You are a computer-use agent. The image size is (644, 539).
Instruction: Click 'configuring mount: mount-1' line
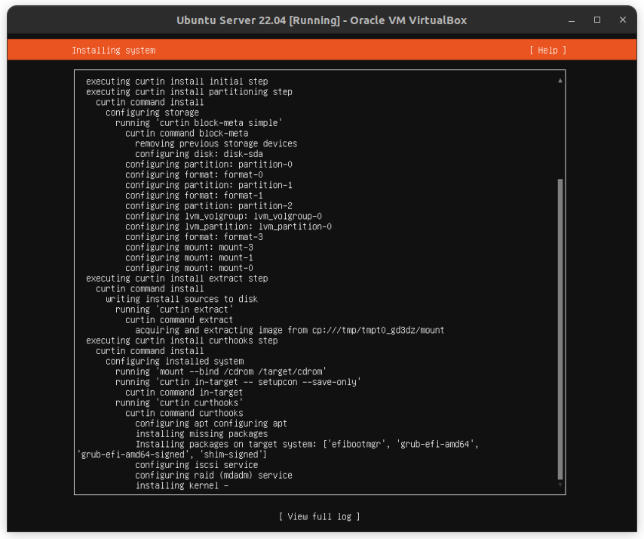tap(189, 257)
